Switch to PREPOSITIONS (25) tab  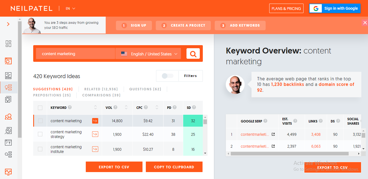(52, 95)
